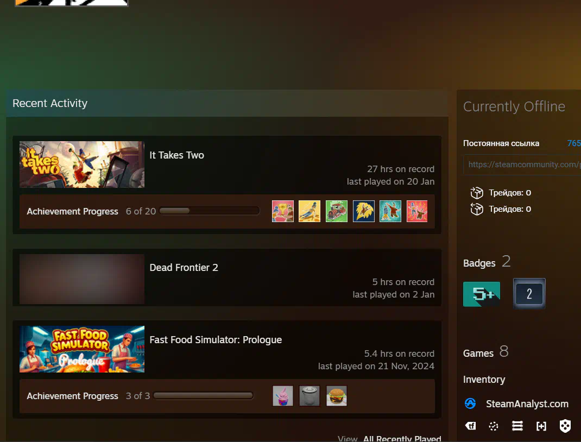Screen dimensions: 581x442
Task: Click the [+] bracket icon
Action: pyautogui.click(x=541, y=426)
